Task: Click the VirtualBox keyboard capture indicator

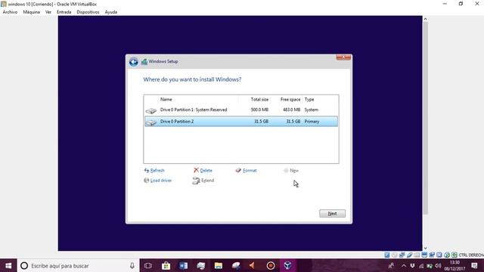Action: (455, 255)
